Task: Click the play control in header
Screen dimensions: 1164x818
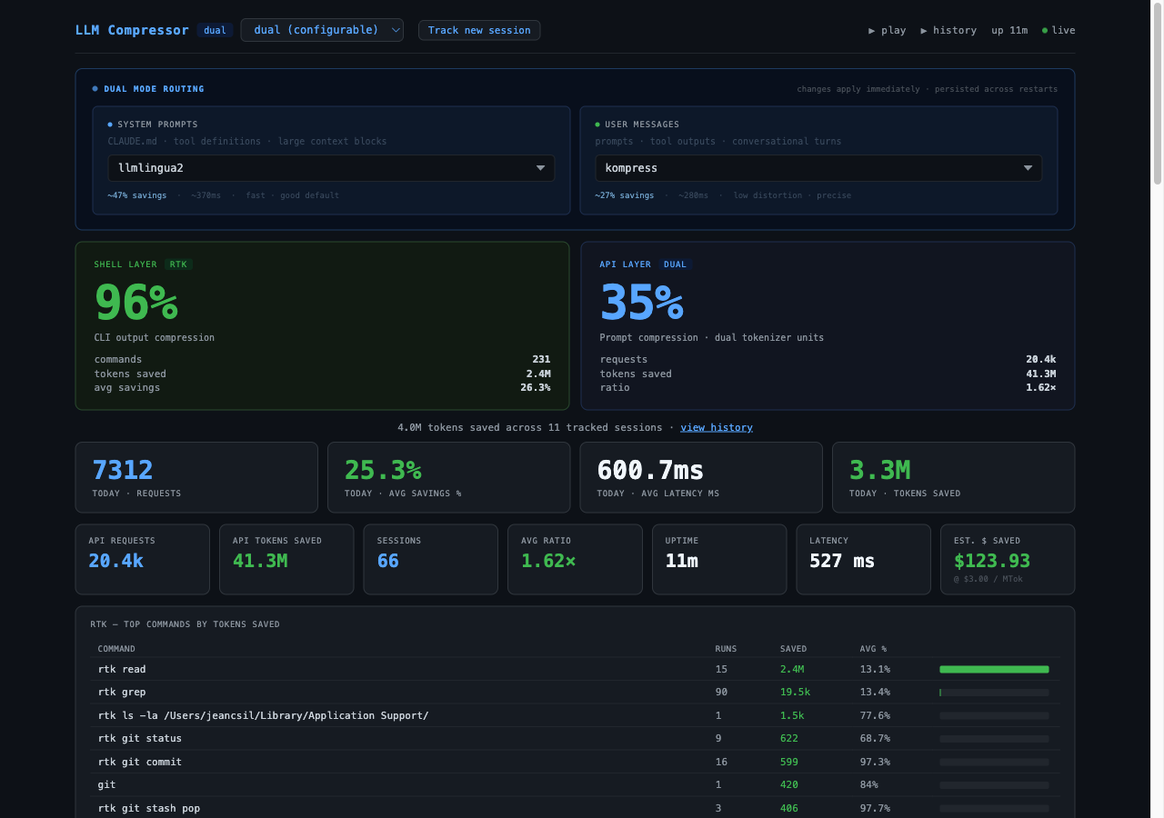Action: [x=888, y=30]
